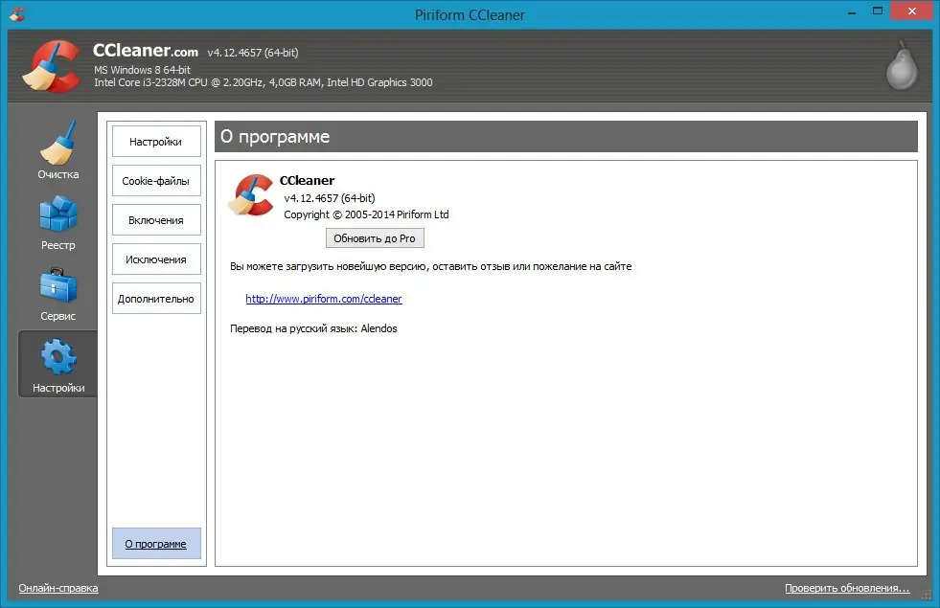
Task: Click the Перевод на русский язык: Alendos text
Action: click(313, 328)
